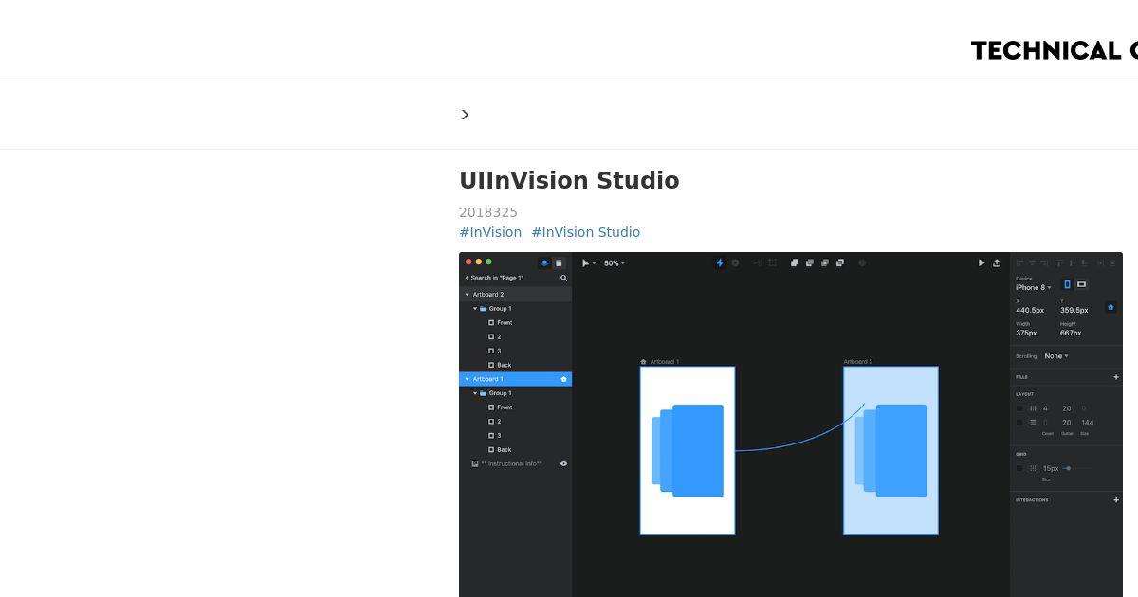Open the Select tool dropdown arrow
Screen dimensions: 1138x597
595,263
